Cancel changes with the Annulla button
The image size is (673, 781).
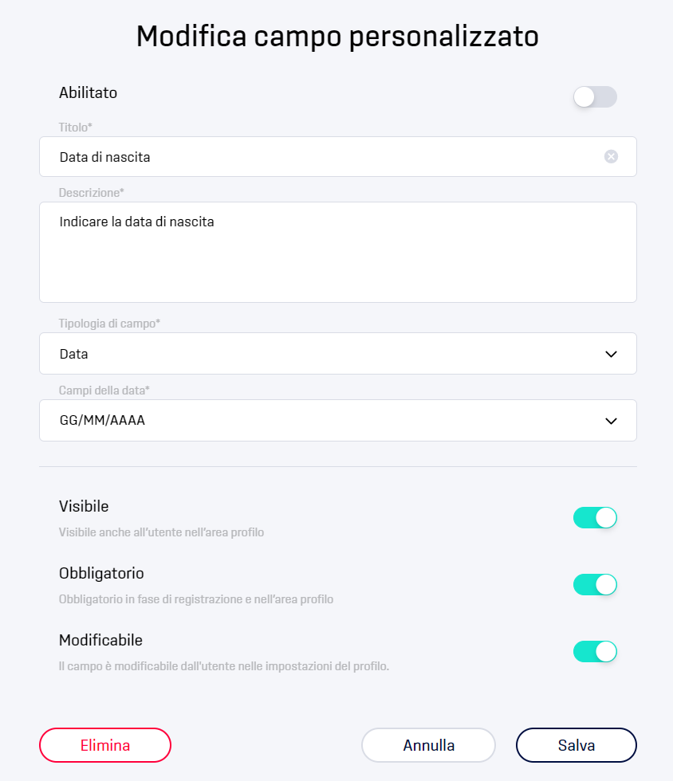(428, 745)
